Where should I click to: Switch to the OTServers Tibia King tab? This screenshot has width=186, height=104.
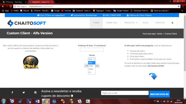(14, 2)
